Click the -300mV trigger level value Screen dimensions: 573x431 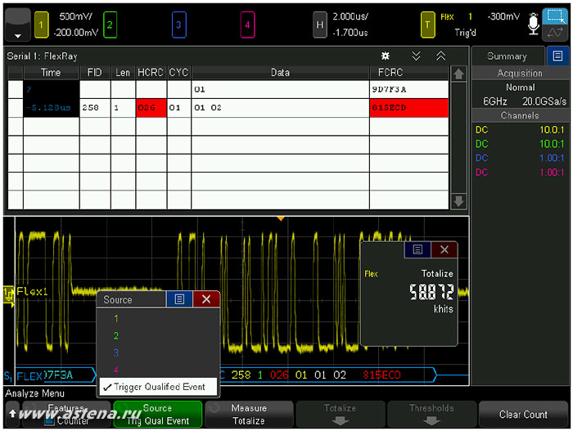coord(503,16)
